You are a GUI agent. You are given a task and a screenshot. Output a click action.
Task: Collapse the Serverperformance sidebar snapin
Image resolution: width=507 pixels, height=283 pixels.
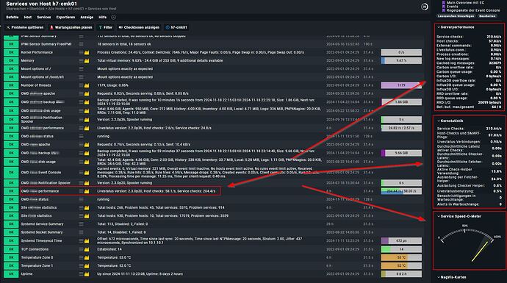tap(439, 27)
